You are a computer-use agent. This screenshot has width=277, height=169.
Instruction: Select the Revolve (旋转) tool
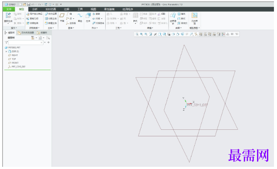coord(96,14)
